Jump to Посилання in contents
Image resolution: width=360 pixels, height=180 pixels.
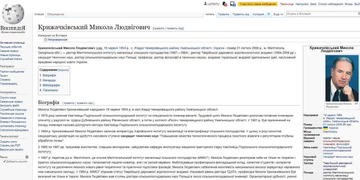50,90
